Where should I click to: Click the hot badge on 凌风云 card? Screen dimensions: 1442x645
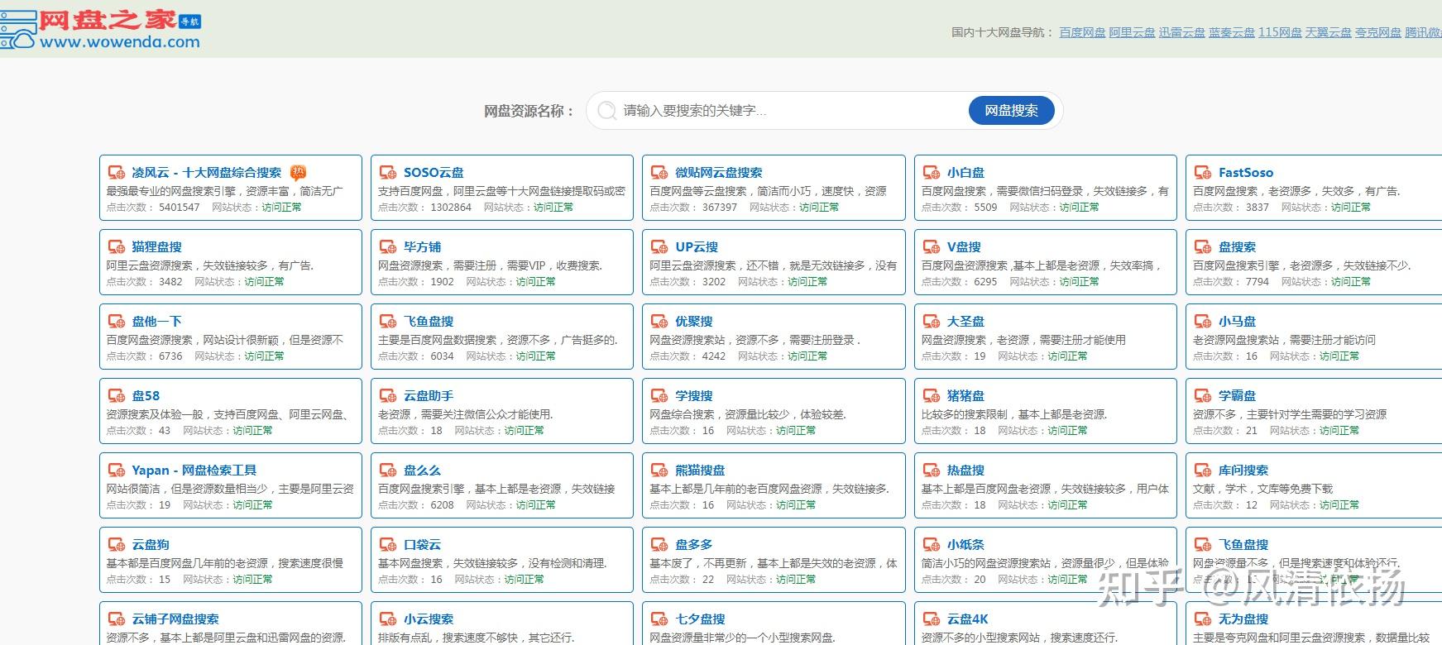298,172
